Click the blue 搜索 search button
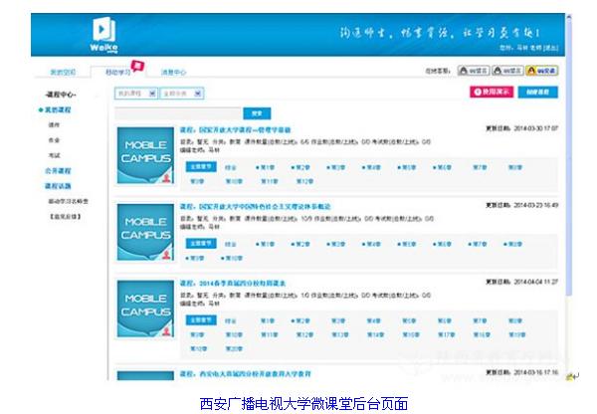This screenshot has width=597, height=414. (x=257, y=113)
